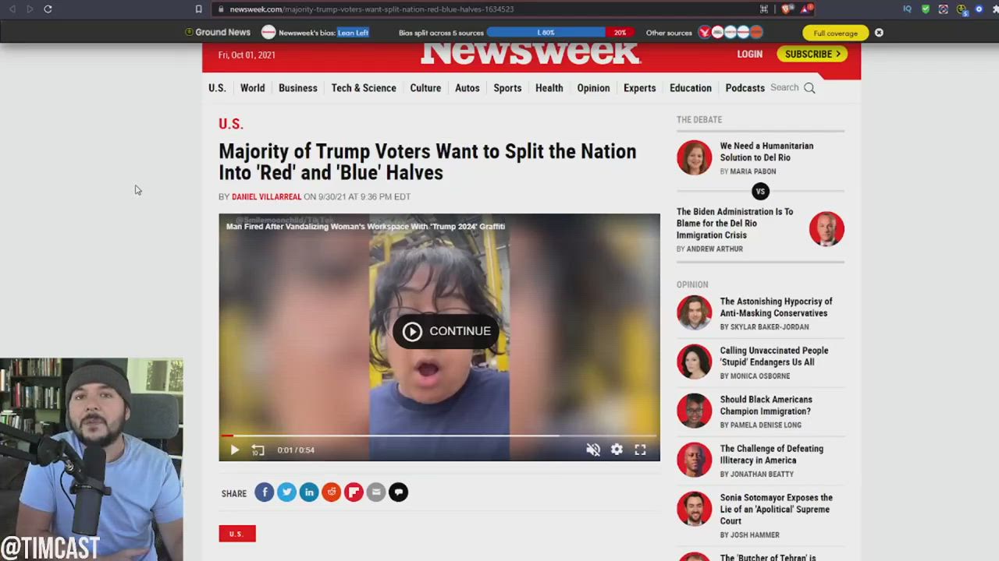
Task: Play the video with play button
Action: 234,450
